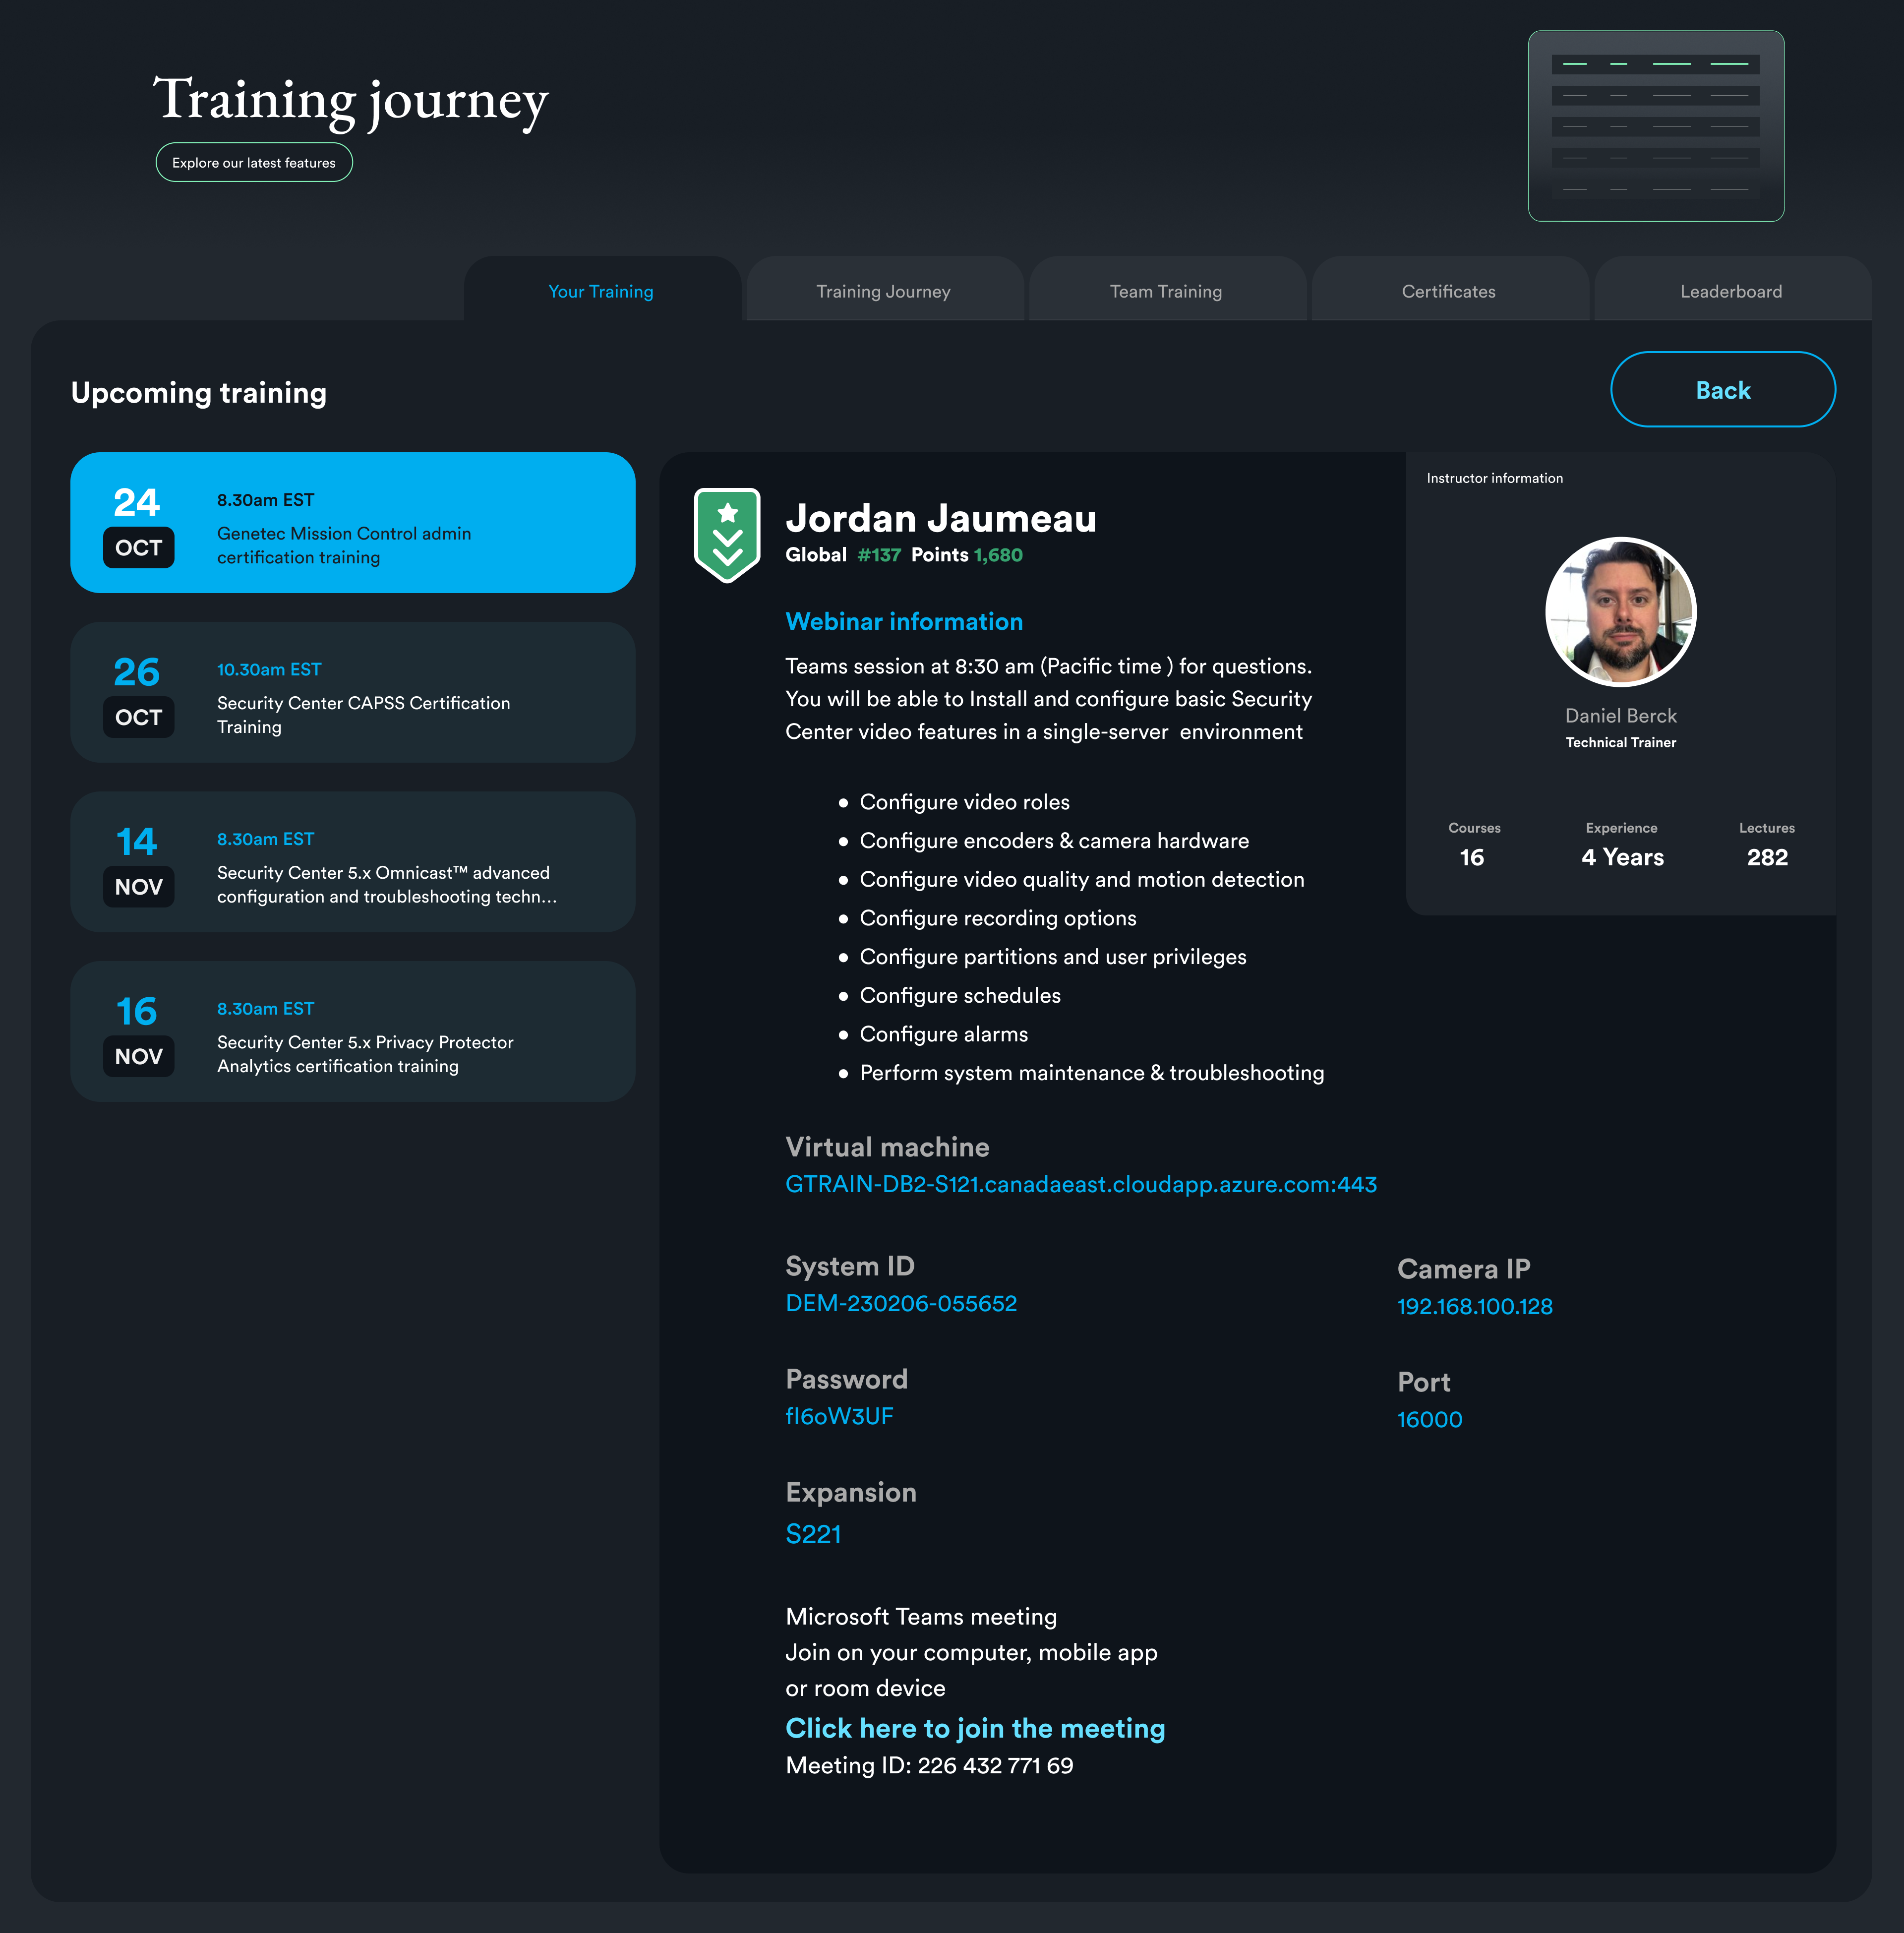Click the port value 16000
Image resolution: width=1904 pixels, height=1933 pixels.
(1430, 1420)
